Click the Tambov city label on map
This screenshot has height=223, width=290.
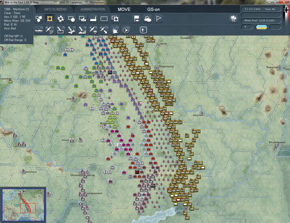pos(185,38)
